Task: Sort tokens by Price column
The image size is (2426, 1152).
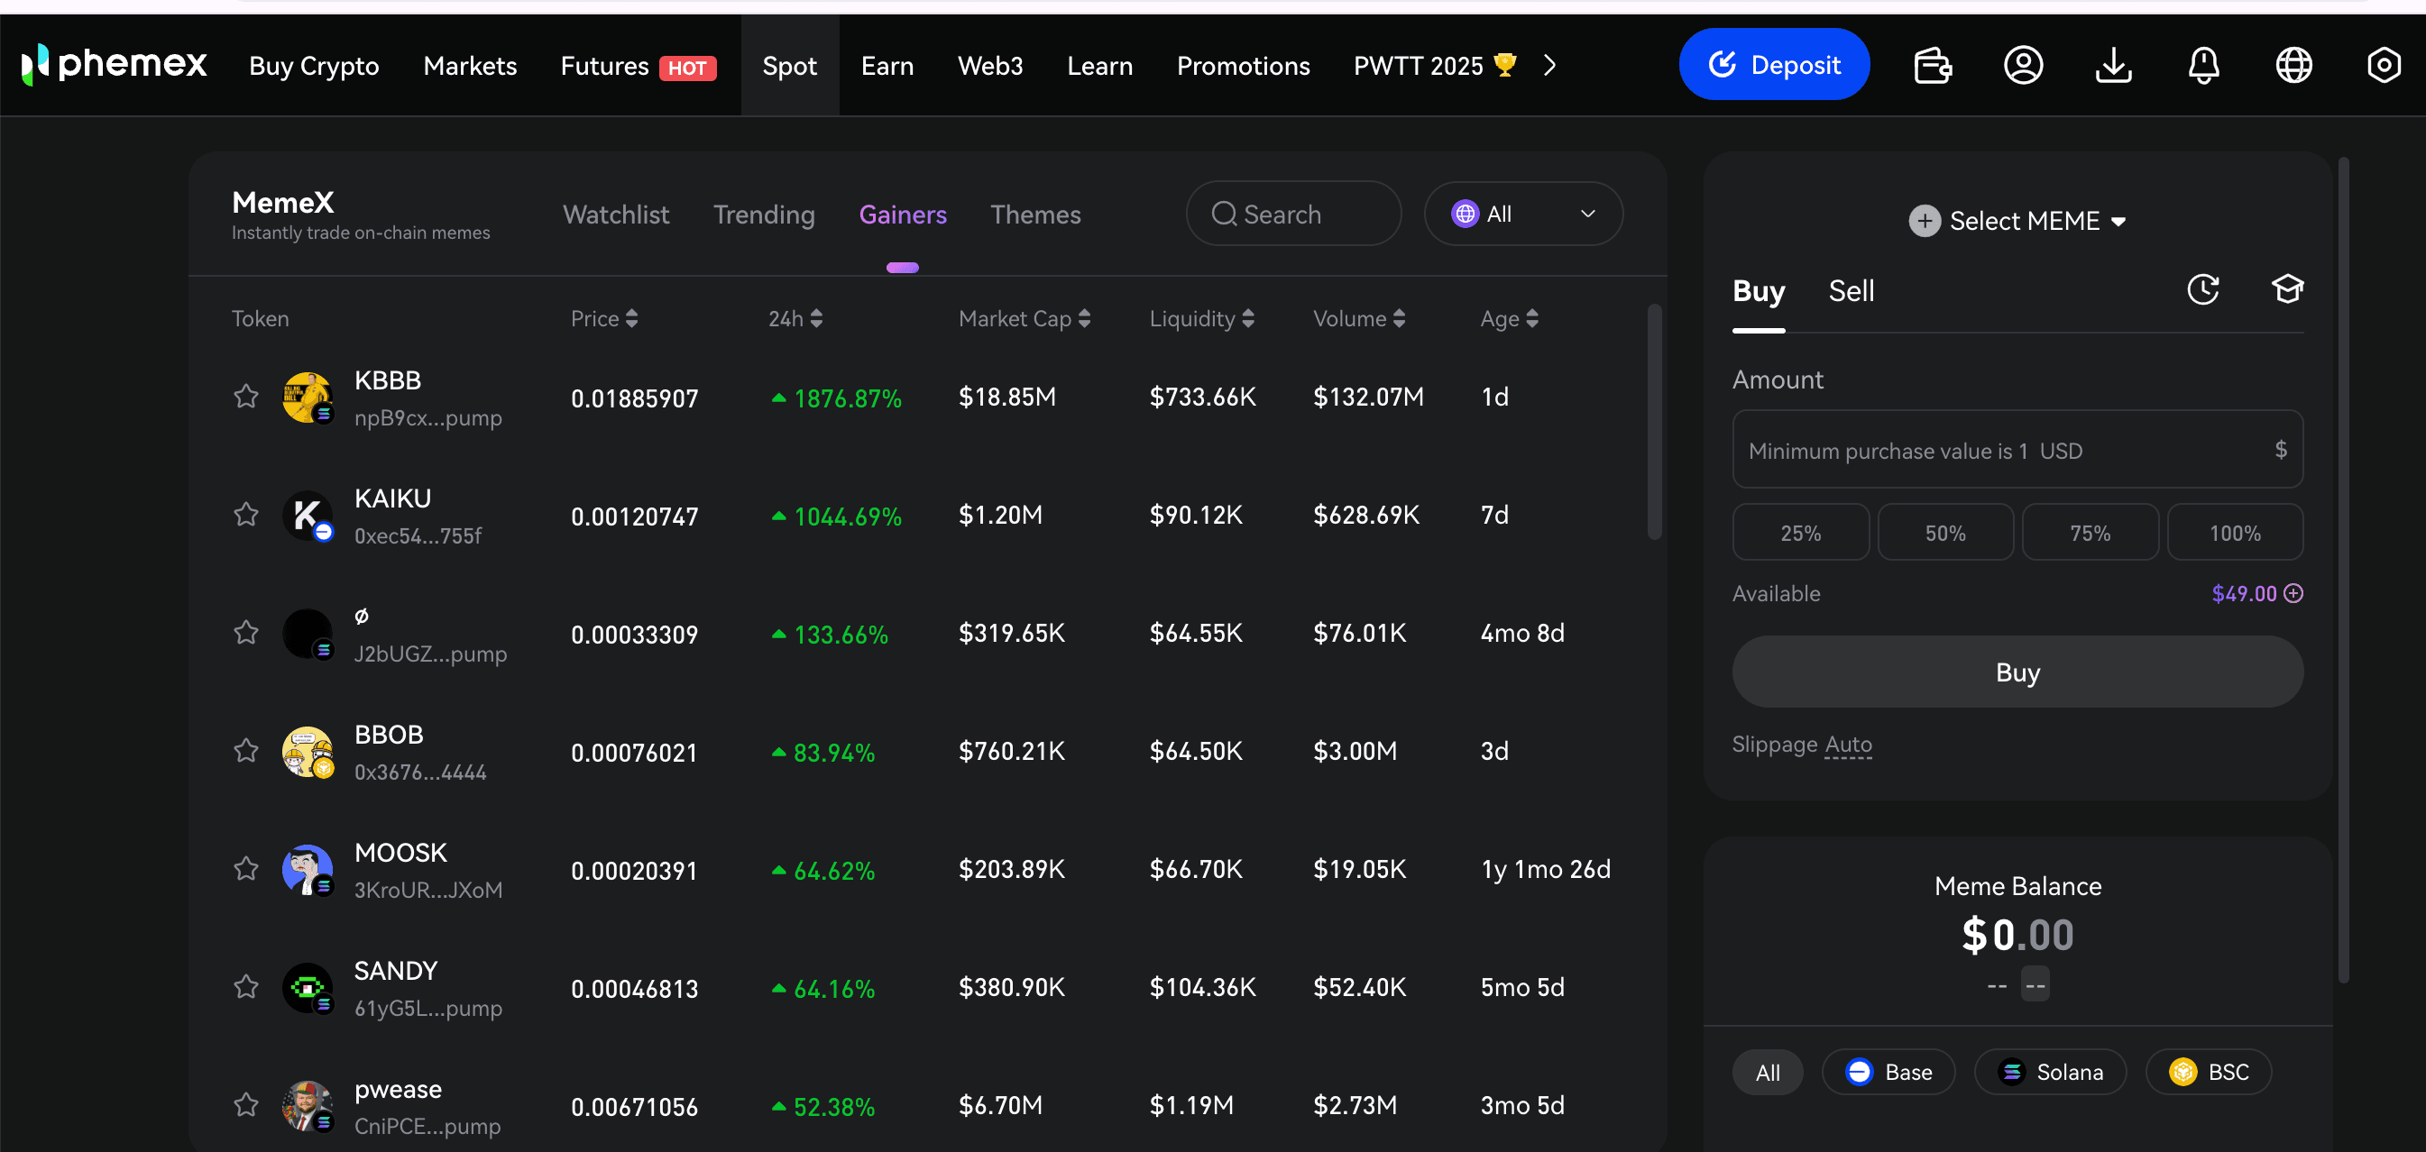Action: point(603,319)
